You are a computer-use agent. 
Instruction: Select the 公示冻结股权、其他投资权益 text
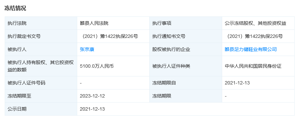click(x=255, y=23)
